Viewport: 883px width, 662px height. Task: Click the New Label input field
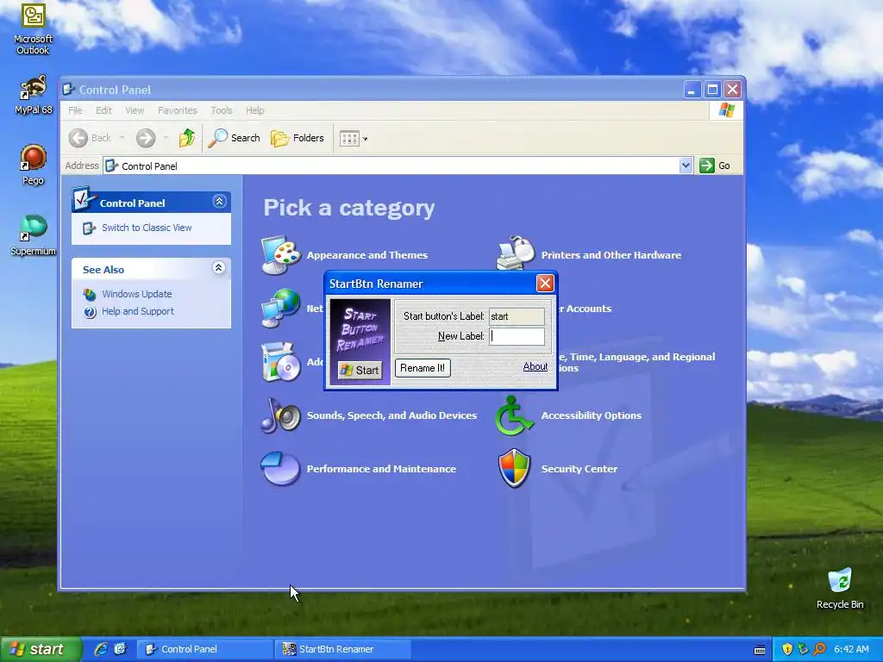coord(517,336)
